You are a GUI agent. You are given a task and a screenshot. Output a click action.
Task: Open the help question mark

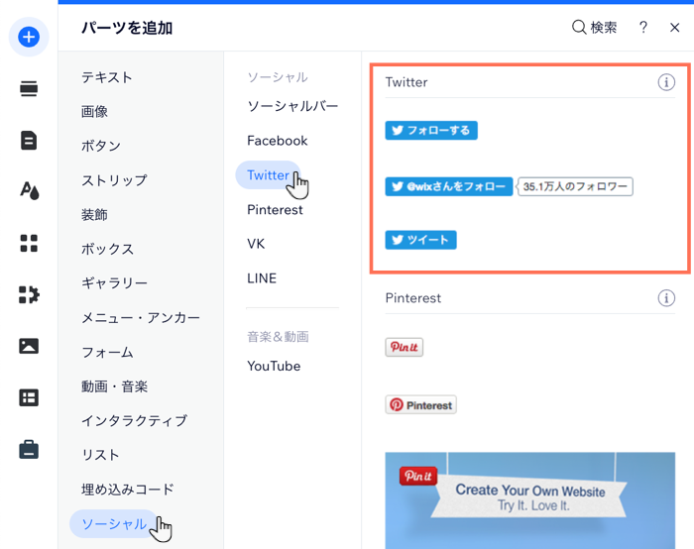643,28
